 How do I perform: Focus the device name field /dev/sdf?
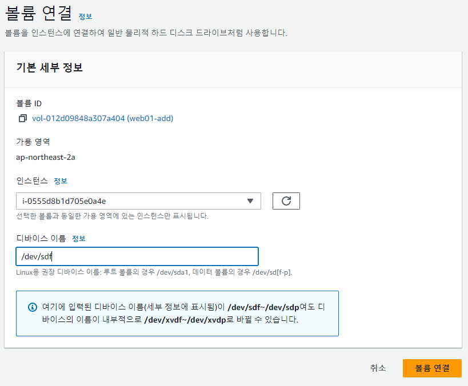(x=137, y=256)
